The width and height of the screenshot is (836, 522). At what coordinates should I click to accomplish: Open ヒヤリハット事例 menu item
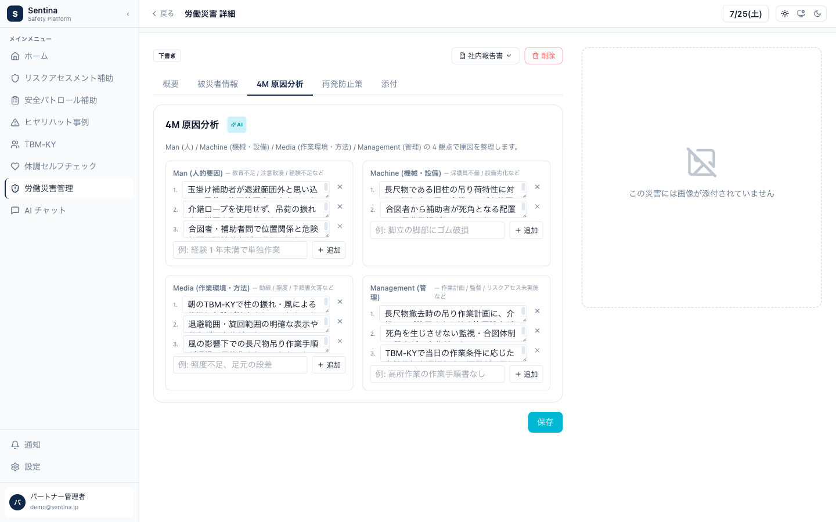point(69,122)
